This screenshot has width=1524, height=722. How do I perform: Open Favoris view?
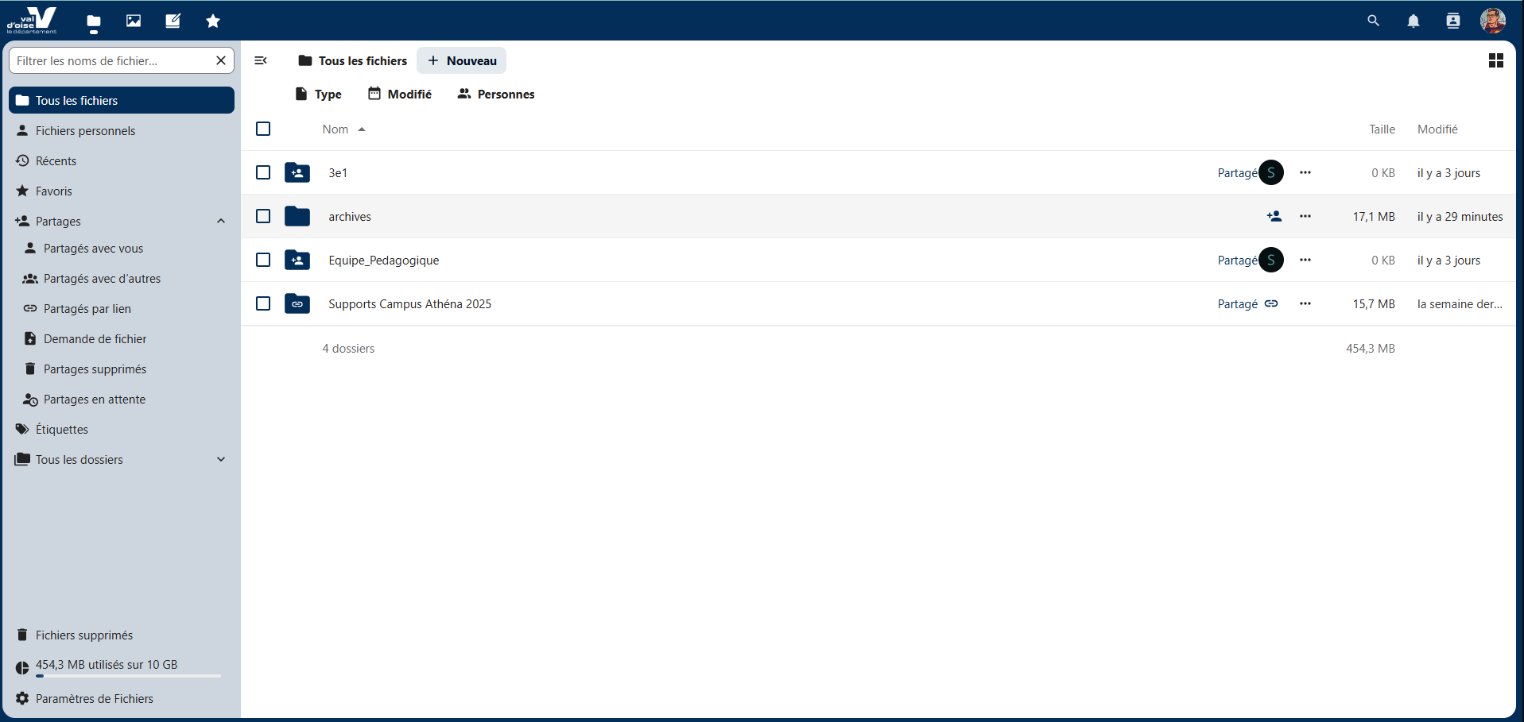click(122, 191)
